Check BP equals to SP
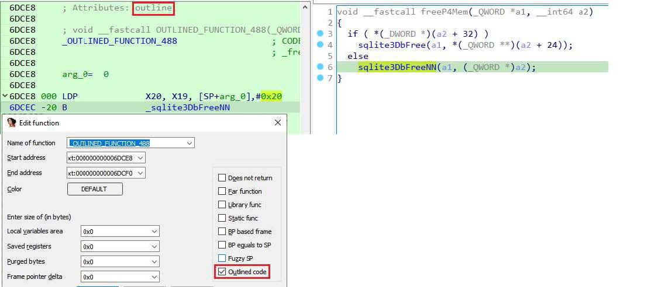Viewport: 661px width, 287px height. 222,244
